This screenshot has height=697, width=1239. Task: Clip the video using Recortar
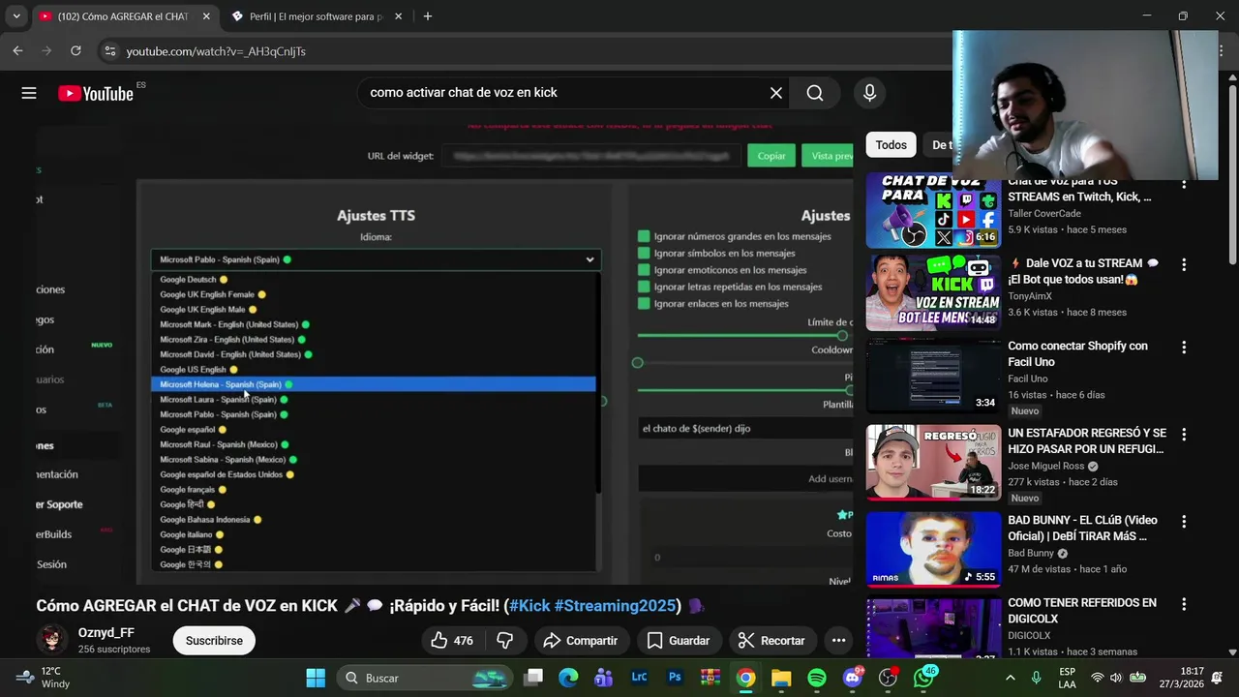click(x=771, y=641)
